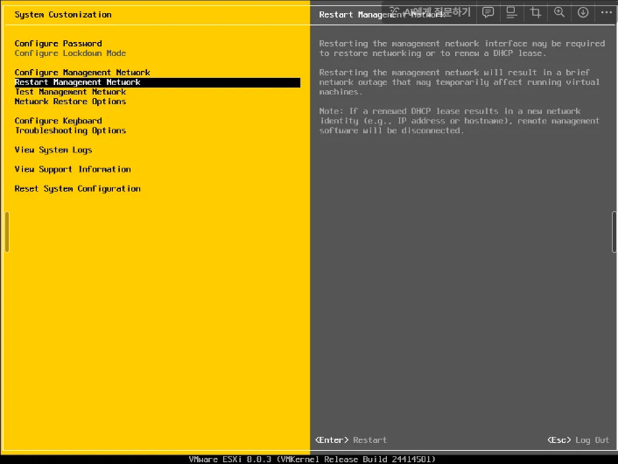Select Network Restore Options entry

[70, 102]
